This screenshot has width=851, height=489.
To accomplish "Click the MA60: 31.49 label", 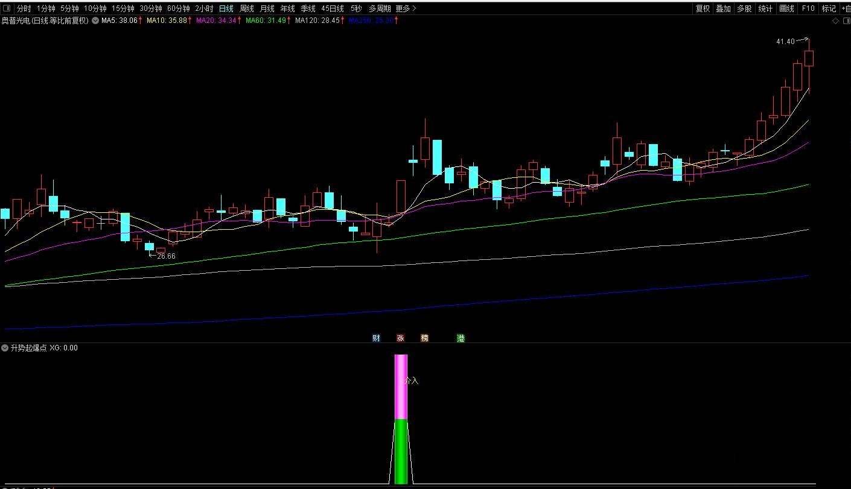I will (x=266, y=21).
